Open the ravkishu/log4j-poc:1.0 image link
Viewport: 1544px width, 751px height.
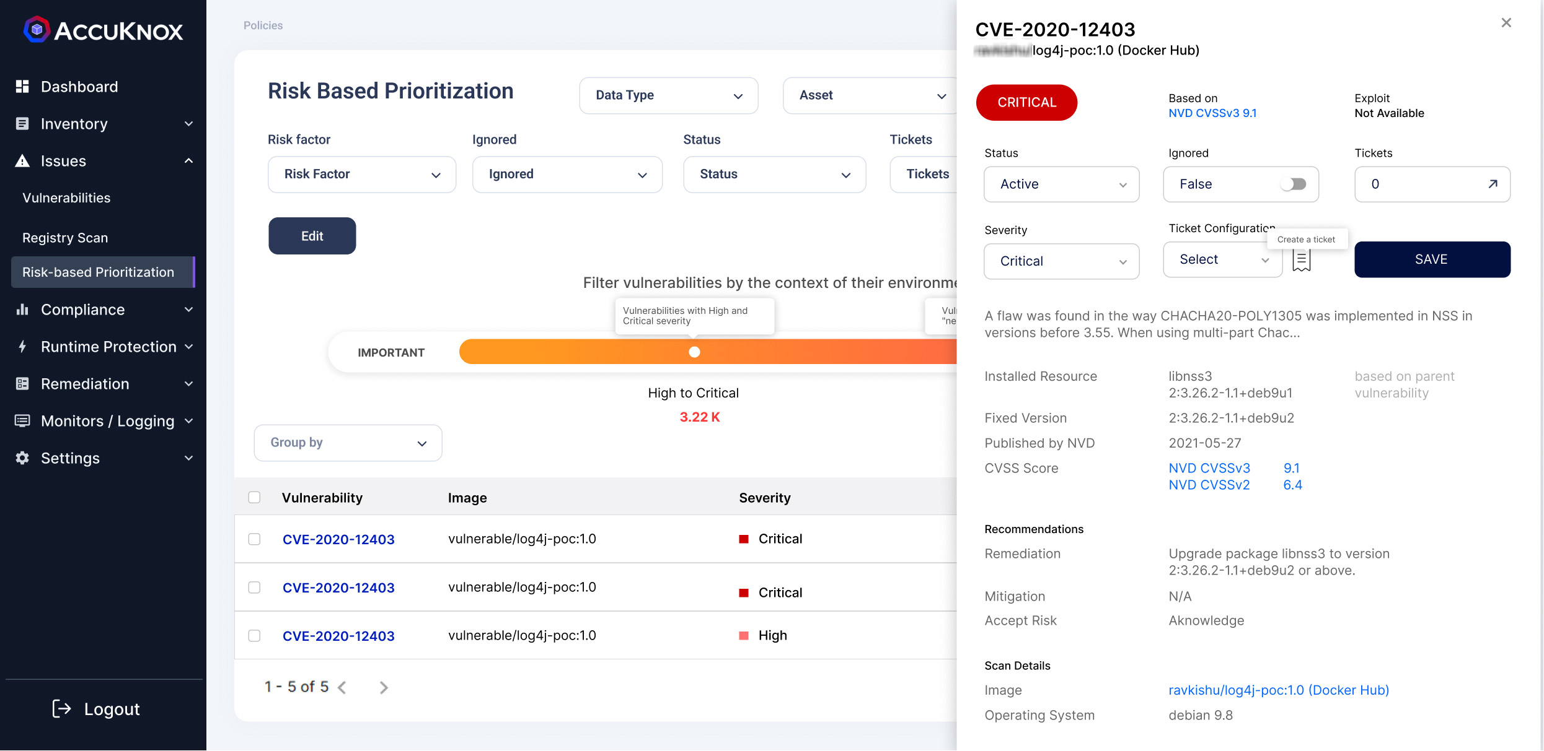tap(1279, 690)
